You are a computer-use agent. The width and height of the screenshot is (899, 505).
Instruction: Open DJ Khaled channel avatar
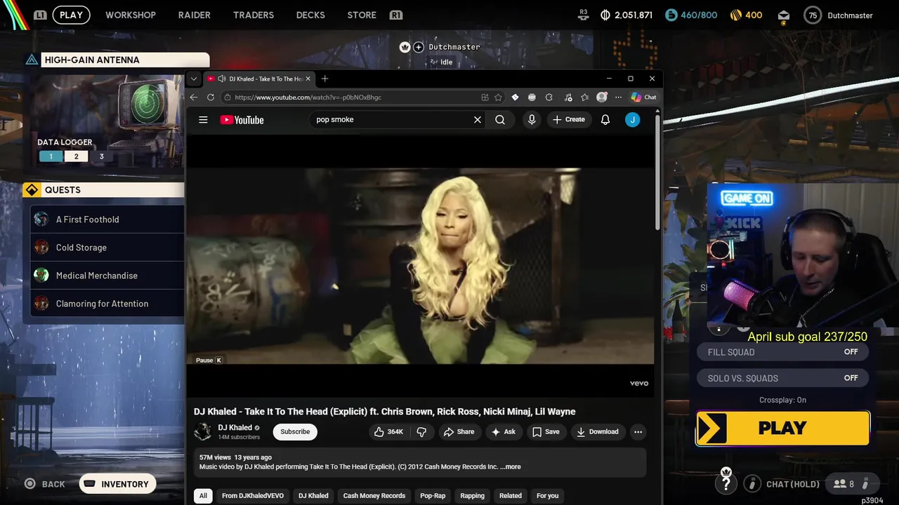click(203, 432)
